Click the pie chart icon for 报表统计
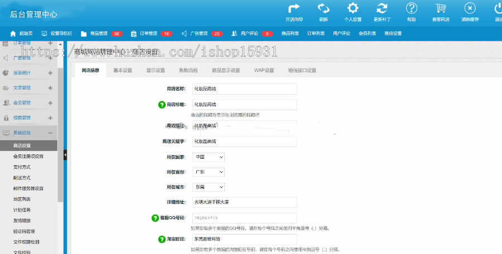The height and width of the screenshot is (254, 502). [x=6, y=73]
